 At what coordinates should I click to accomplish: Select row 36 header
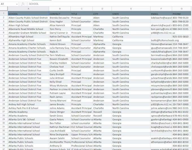coord(4,146)
